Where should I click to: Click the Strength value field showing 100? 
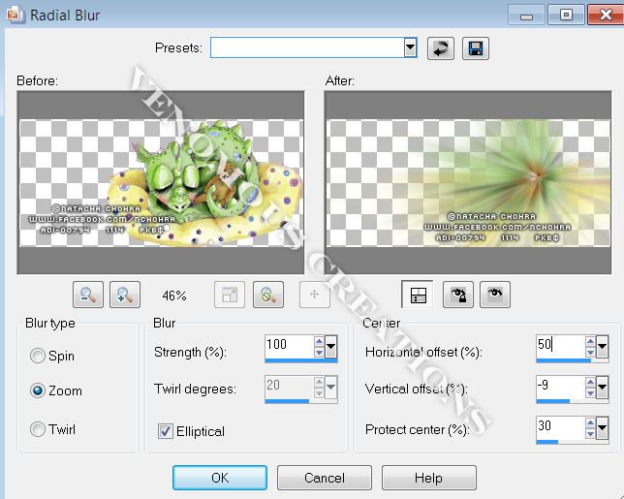[x=290, y=345]
